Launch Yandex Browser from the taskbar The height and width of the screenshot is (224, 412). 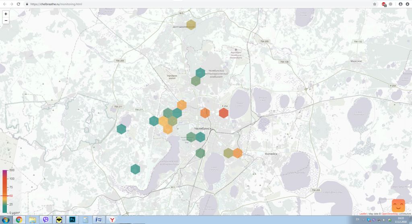[x=113, y=220]
